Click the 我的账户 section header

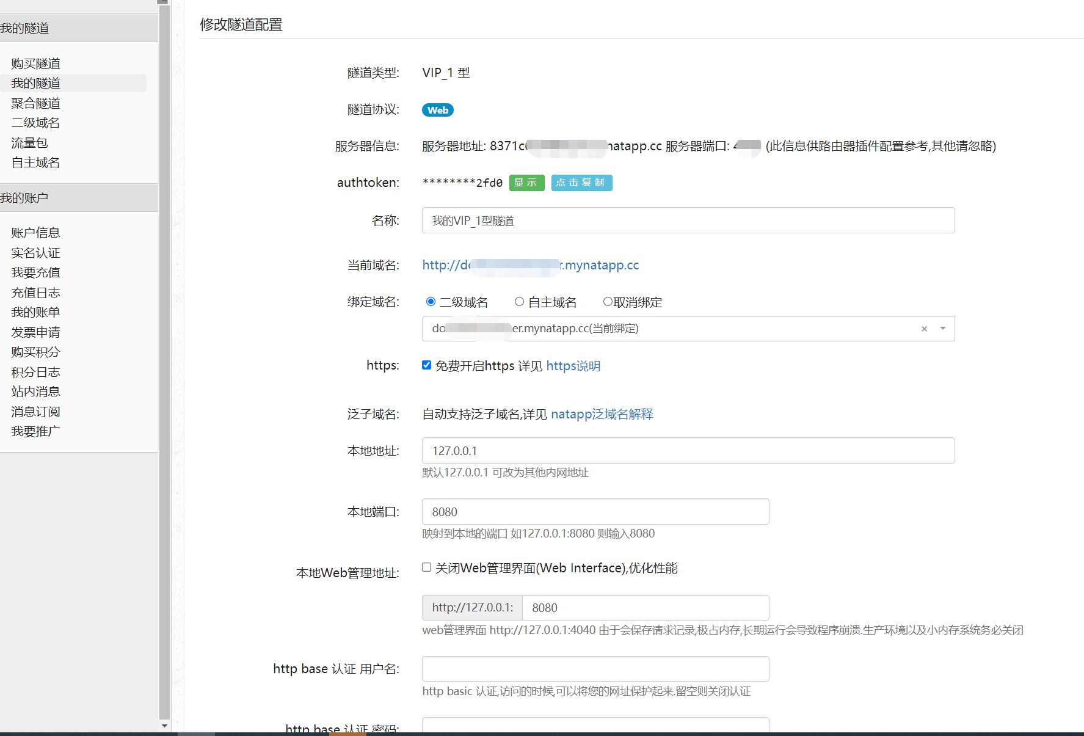pos(79,198)
